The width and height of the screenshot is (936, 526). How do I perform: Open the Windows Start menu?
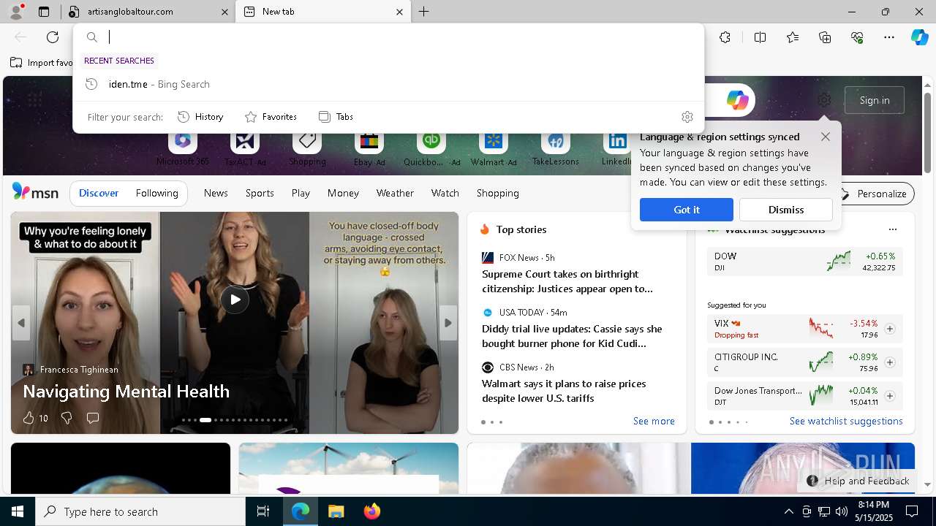(18, 511)
